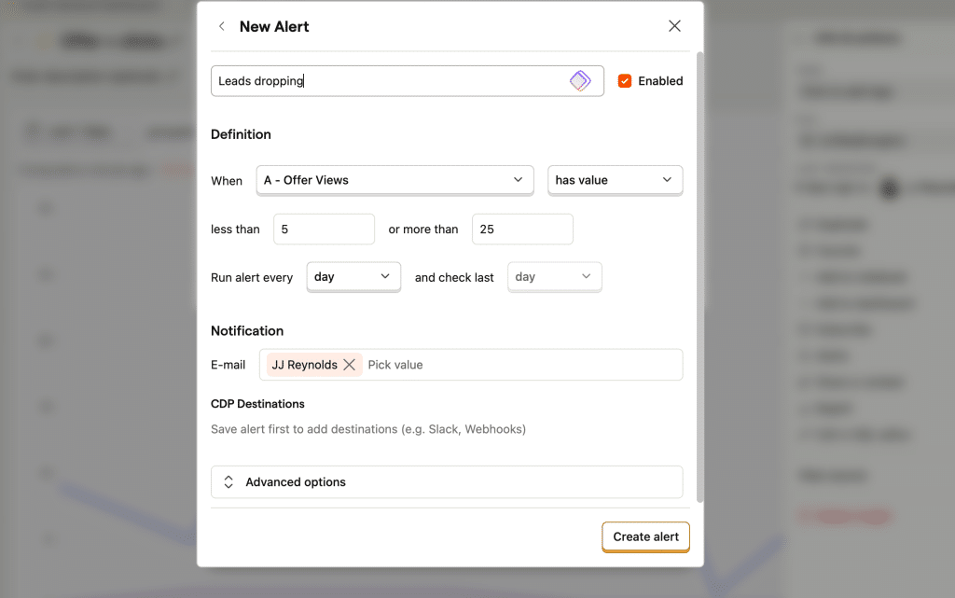This screenshot has width=955, height=598.
Task: Open the check last day dropdown
Action: (x=554, y=277)
